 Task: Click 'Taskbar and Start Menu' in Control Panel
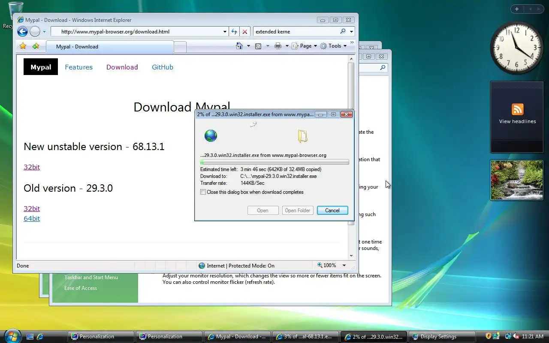point(91,277)
